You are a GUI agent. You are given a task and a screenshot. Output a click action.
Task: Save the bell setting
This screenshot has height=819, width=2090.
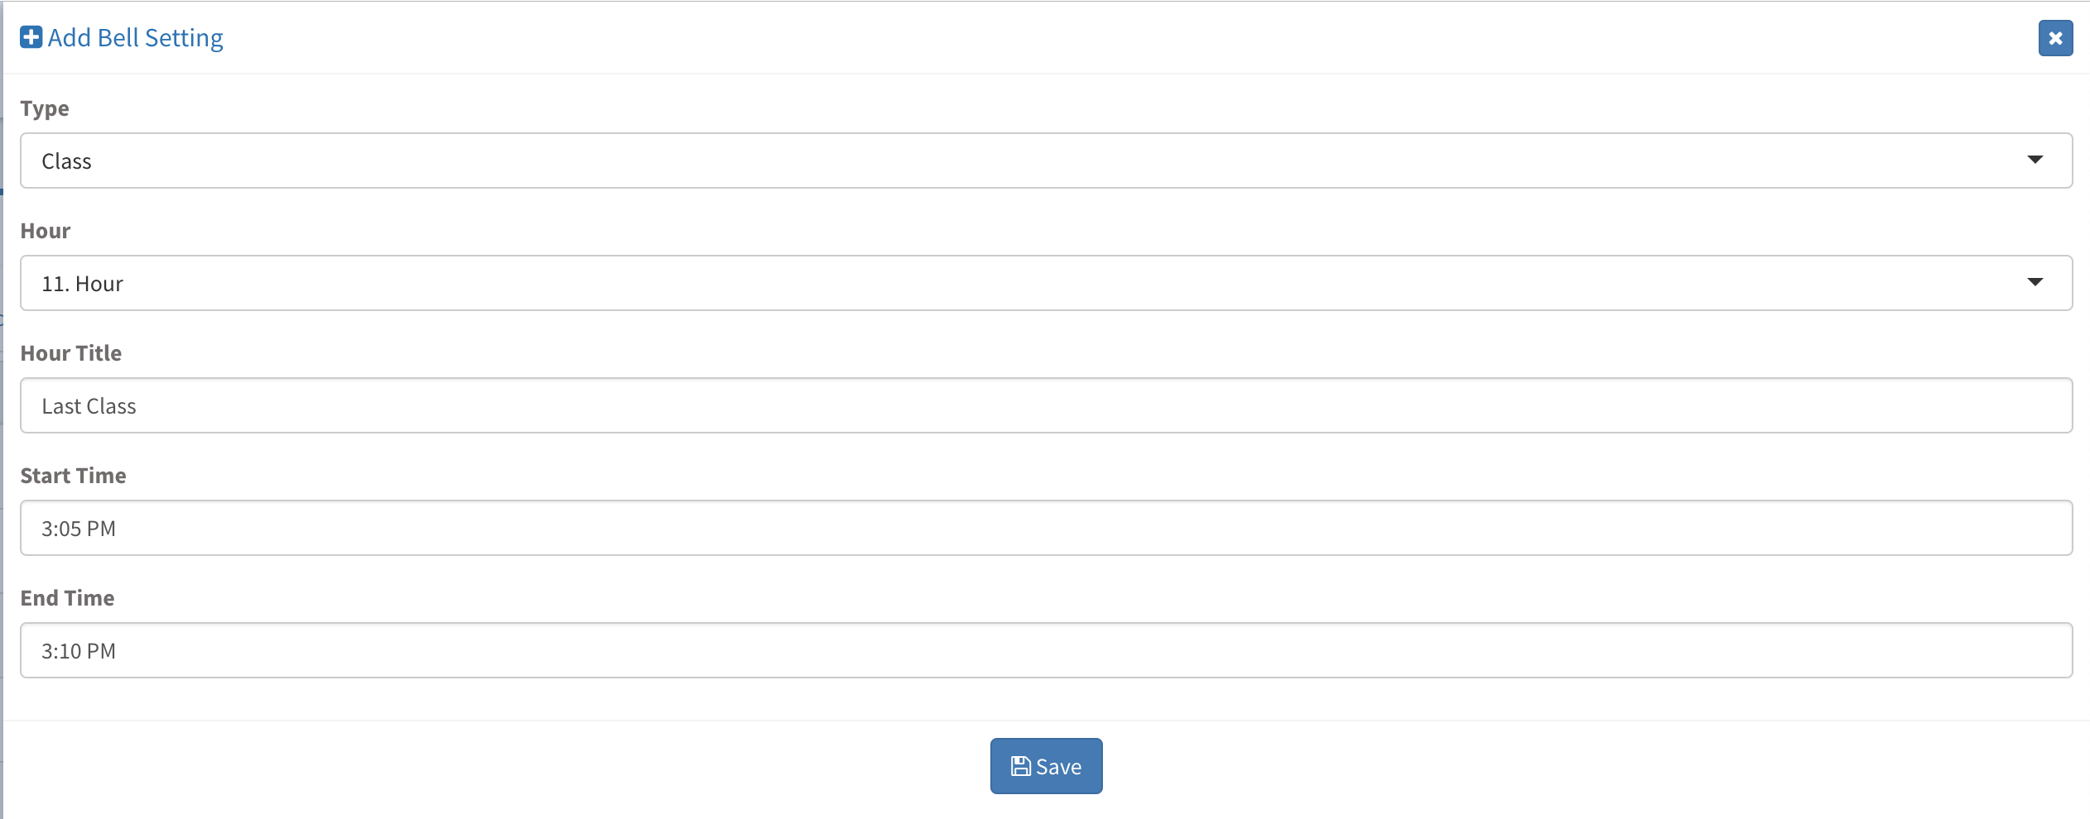point(1047,766)
